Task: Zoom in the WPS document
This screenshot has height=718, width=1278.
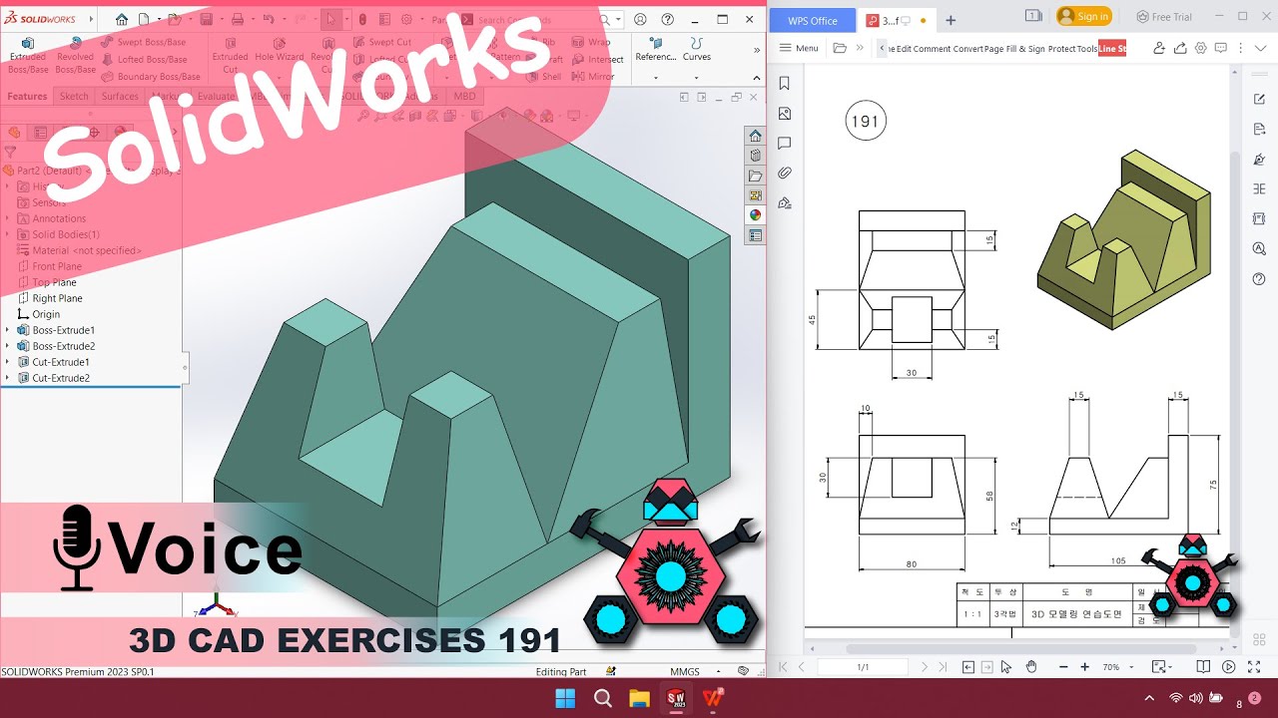Action: click(x=1085, y=666)
